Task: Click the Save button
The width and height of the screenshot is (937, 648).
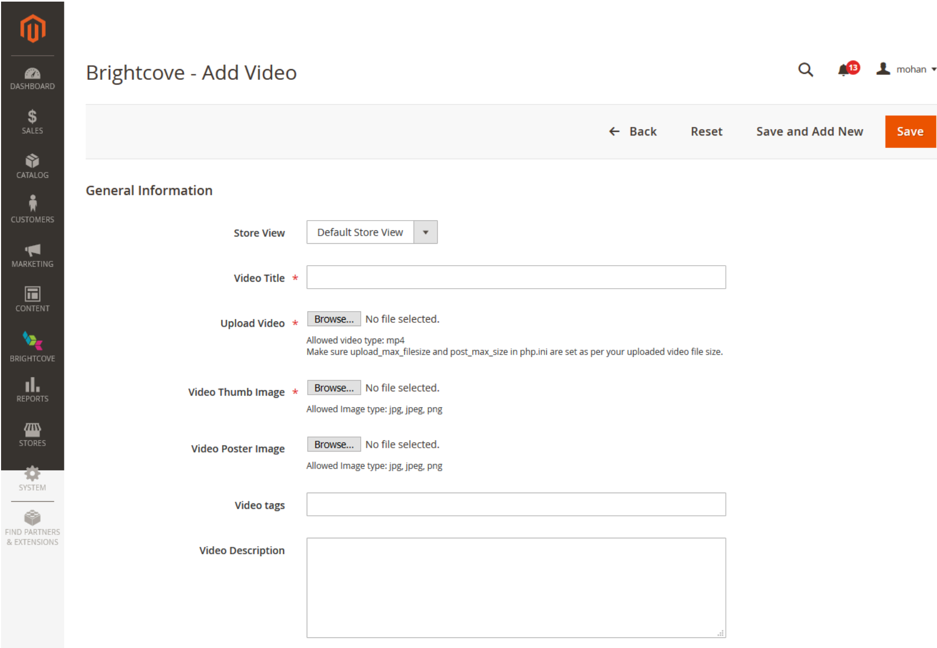Action: click(910, 131)
